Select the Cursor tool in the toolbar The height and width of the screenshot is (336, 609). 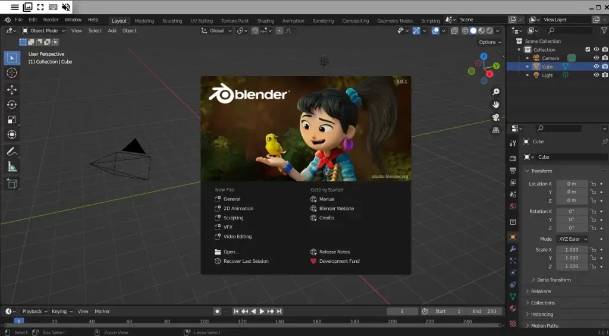pos(11,73)
